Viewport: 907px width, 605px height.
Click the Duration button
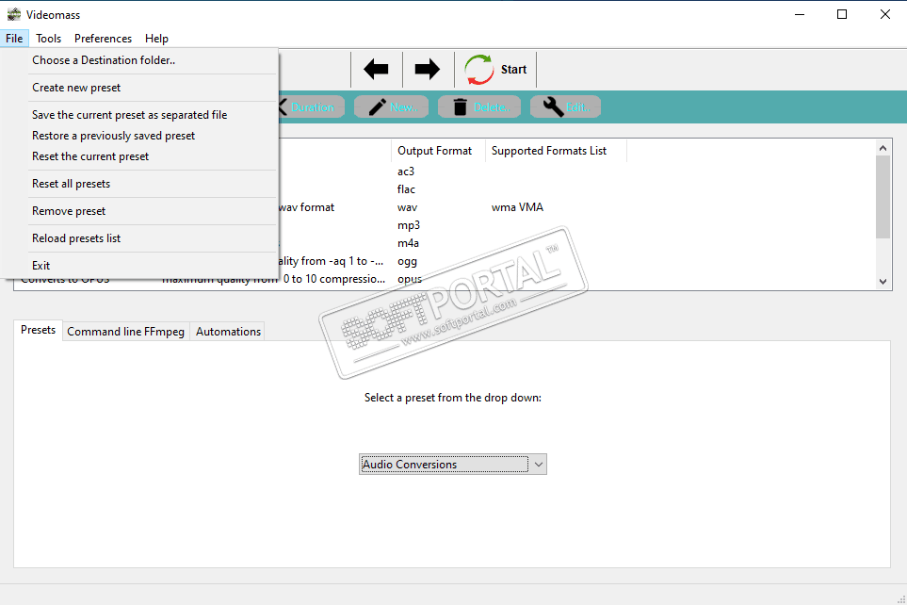pos(312,107)
